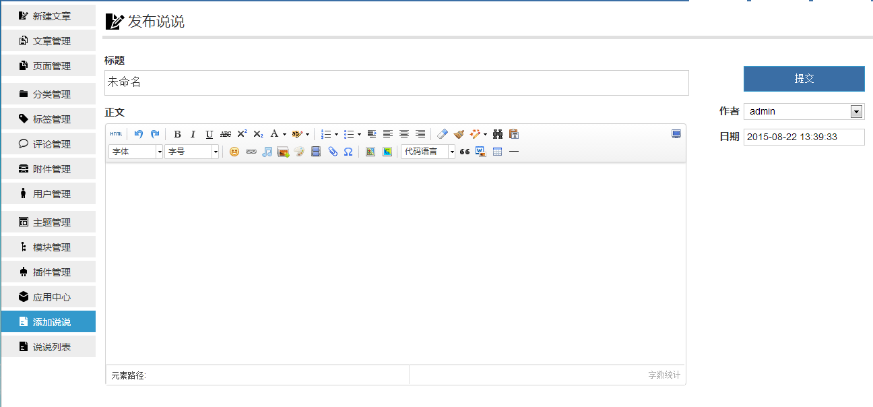Screen dimensions: 873x407
Task: Open the 字体 font dropdown
Action: 136,152
